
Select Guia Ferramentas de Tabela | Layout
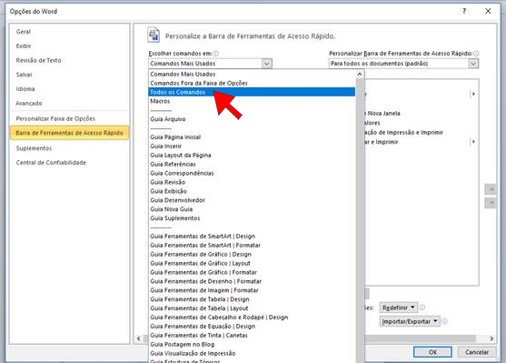click(252, 308)
